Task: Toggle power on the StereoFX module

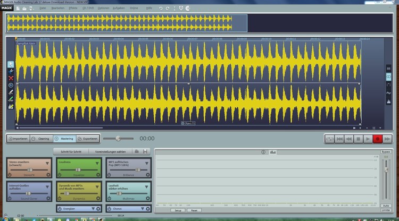Action: [x=10, y=174]
